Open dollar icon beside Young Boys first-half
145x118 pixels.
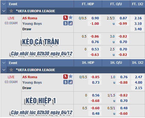pos(66,82)
